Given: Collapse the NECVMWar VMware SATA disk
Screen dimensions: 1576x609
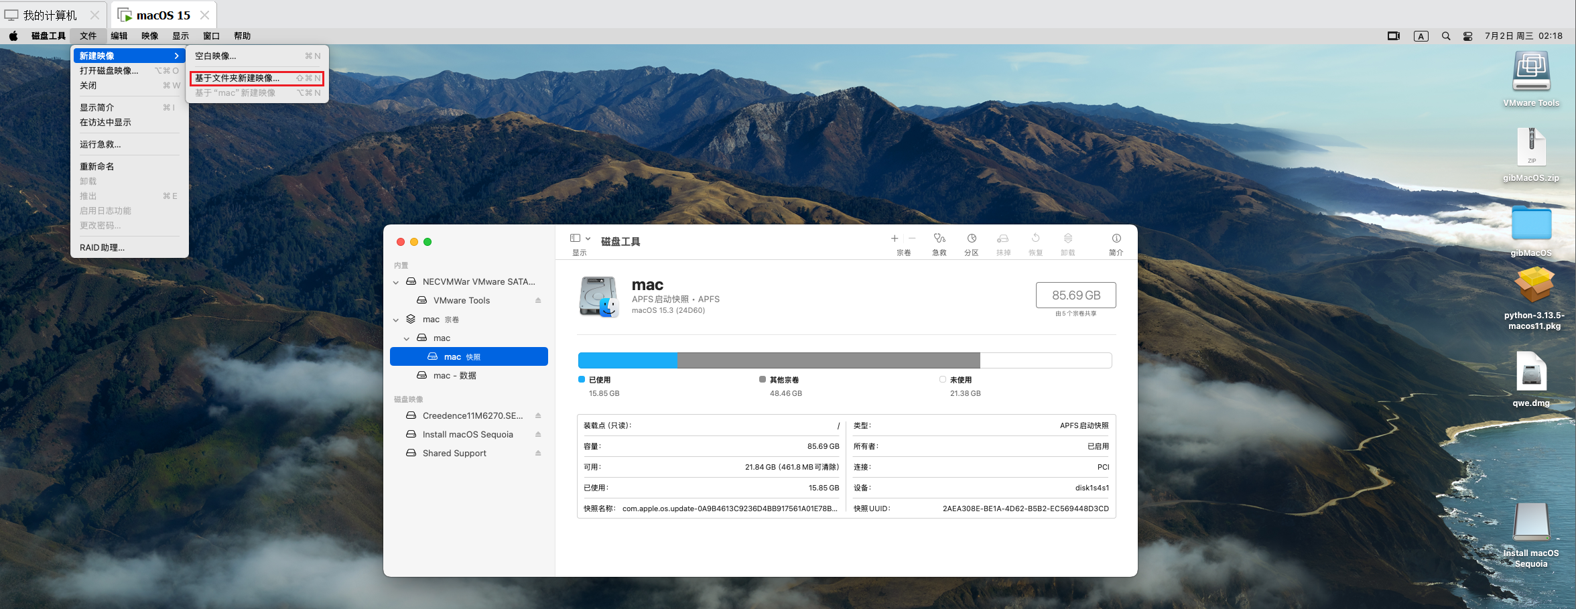Looking at the screenshot, I should coord(396,282).
